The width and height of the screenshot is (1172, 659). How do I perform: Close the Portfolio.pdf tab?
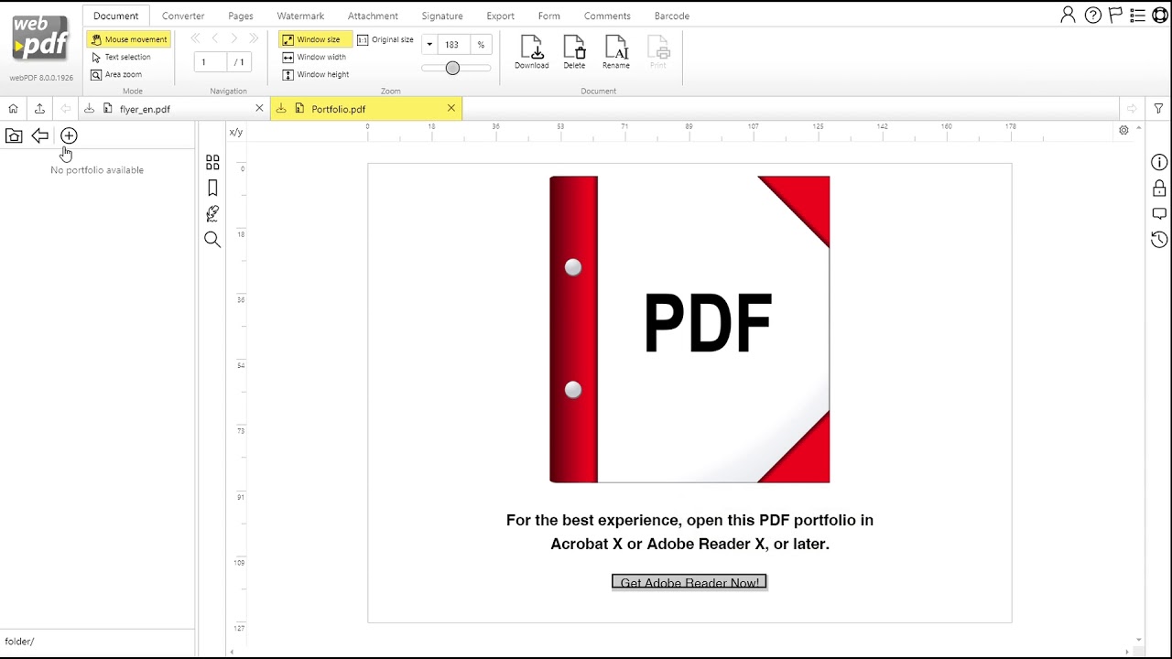coord(451,108)
